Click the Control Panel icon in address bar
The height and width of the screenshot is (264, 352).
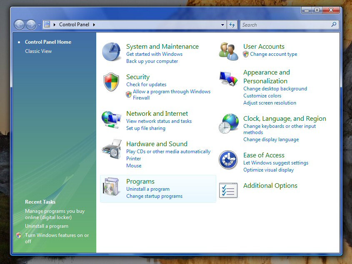pos(47,24)
